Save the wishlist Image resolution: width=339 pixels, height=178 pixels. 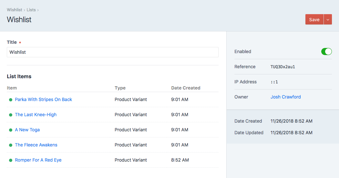click(x=314, y=20)
